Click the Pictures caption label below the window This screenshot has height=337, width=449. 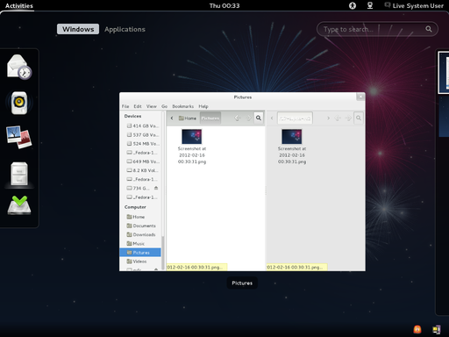click(x=242, y=283)
